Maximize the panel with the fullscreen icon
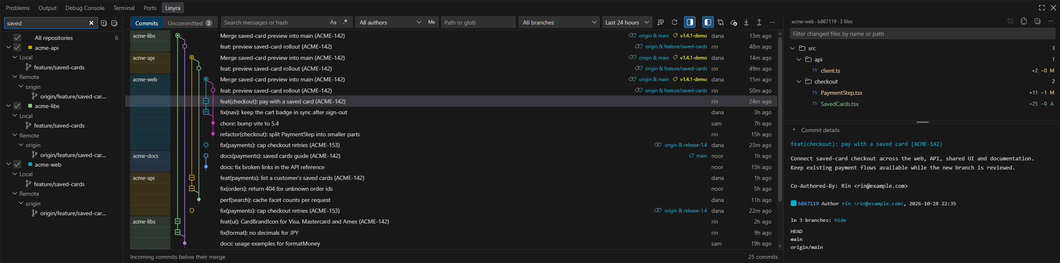Viewport: 1060px width, 263px height. [x=1042, y=8]
